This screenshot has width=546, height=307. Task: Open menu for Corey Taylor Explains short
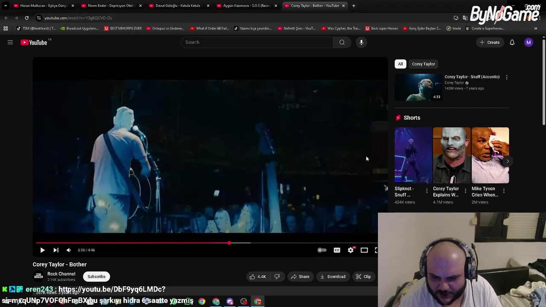click(465, 191)
